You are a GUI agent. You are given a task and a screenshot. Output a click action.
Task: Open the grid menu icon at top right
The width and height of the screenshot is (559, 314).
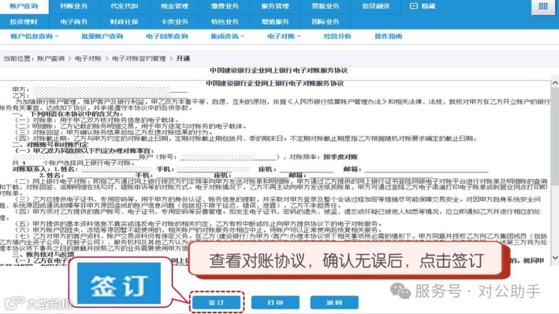pyautogui.click(x=543, y=6)
